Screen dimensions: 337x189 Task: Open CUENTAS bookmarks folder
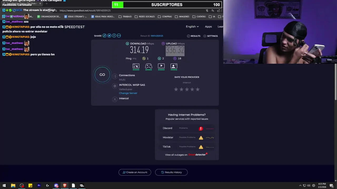point(199,17)
